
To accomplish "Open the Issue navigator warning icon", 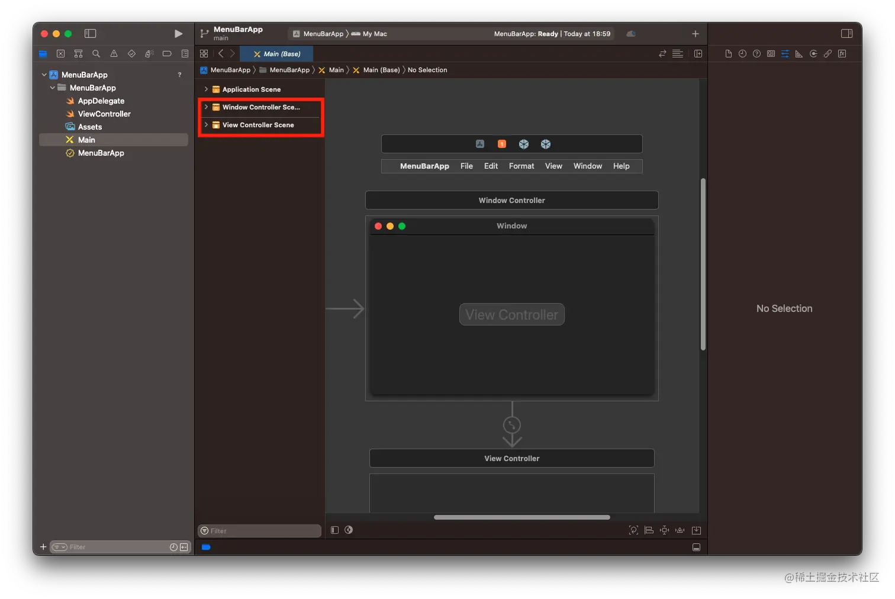I will pos(114,54).
